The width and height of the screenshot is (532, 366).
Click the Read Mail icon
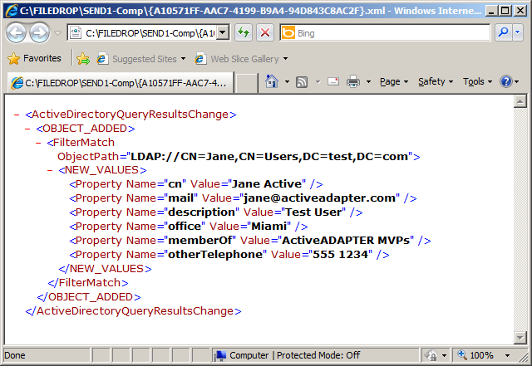pyautogui.click(x=333, y=81)
